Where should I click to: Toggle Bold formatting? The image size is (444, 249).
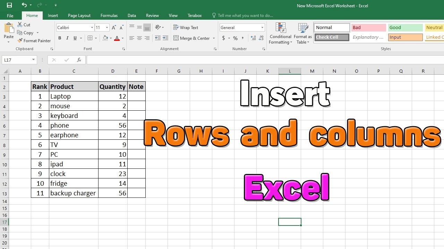[60, 38]
